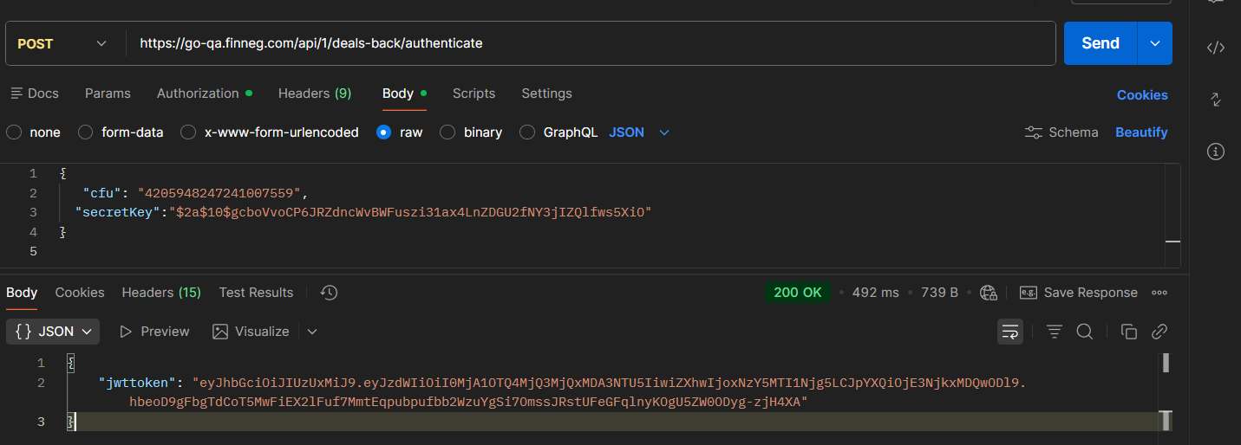Open the POST method dropdown
The height and width of the screenshot is (445, 1241).
[62, 43]
